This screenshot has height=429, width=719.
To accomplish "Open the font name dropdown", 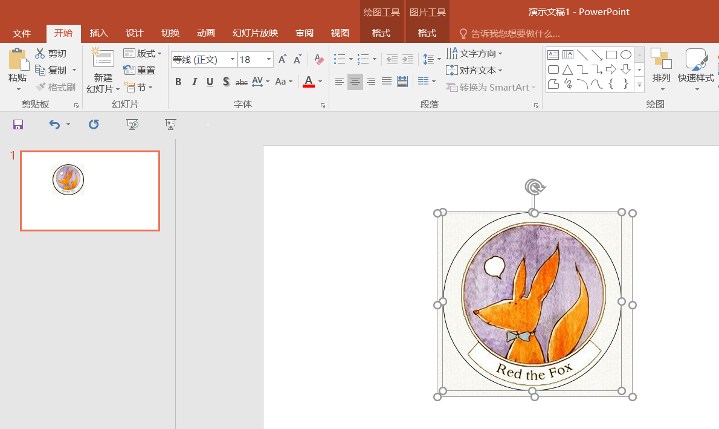I will (x=233, y=59).
